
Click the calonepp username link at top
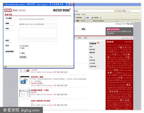118,24
